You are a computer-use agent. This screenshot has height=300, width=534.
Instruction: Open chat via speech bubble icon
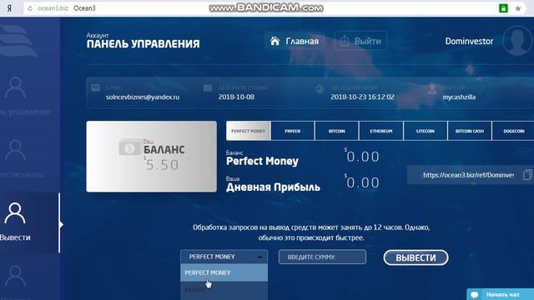(475, 294)
